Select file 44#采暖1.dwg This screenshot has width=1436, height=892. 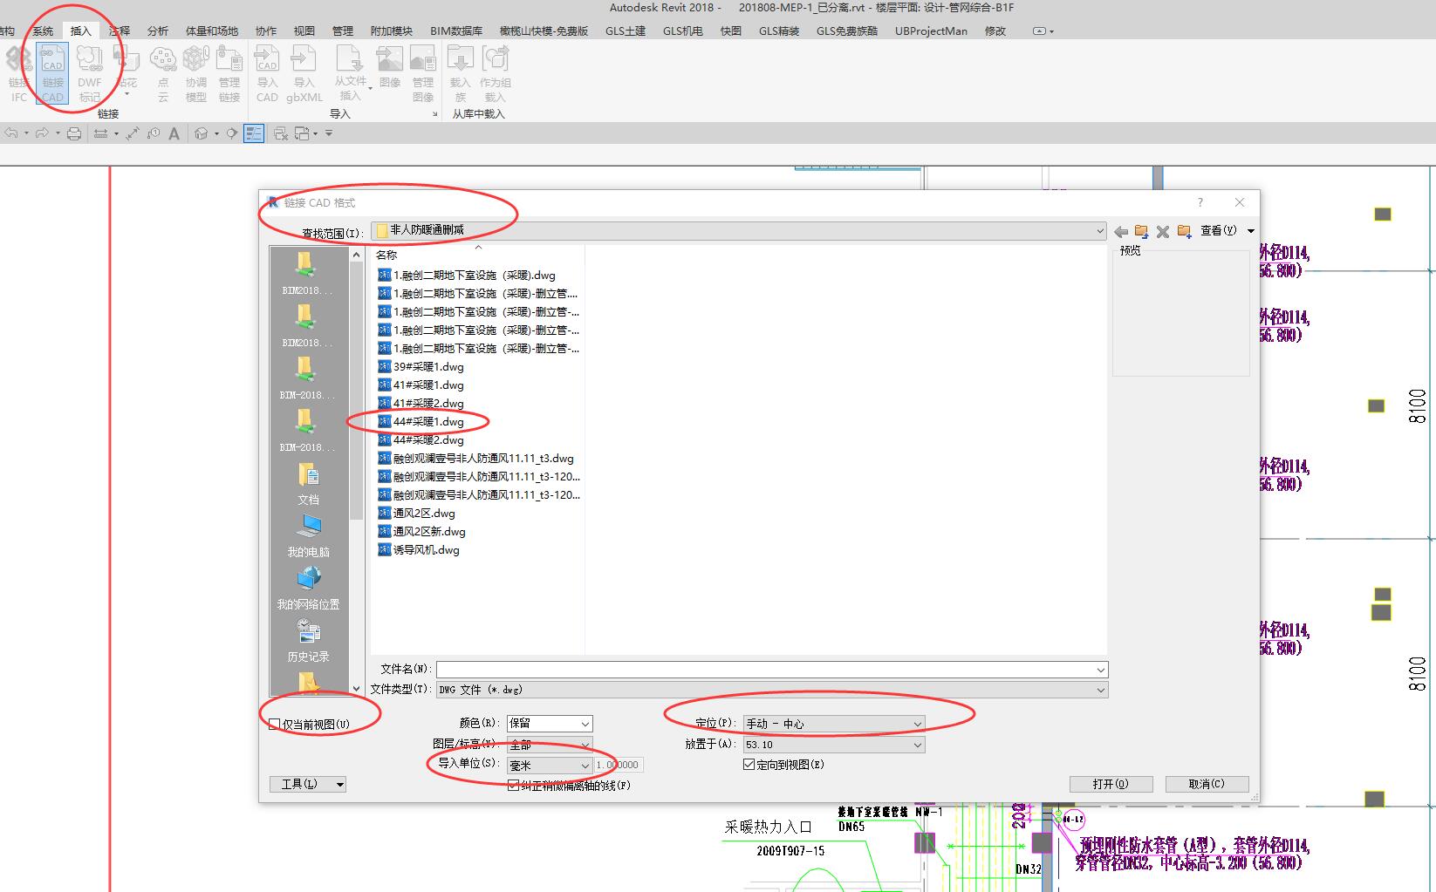(x=421, y=421)
